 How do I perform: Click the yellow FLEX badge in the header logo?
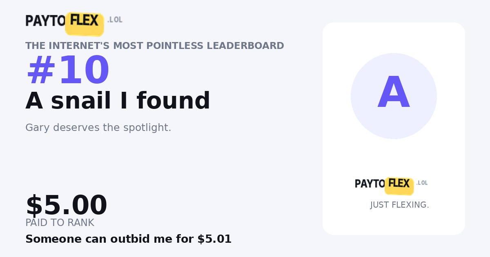(x=85, y=23)
